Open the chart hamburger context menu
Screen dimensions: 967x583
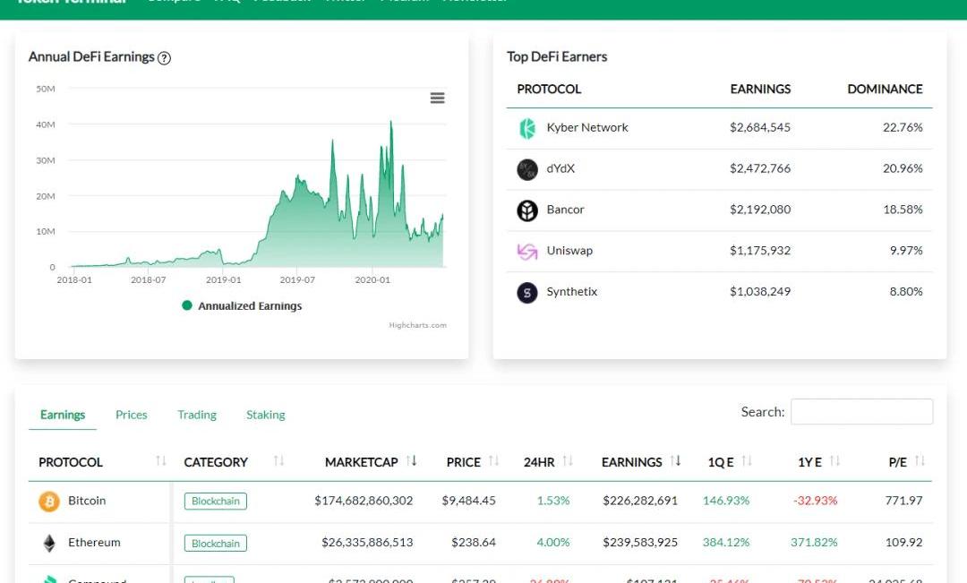coord(437,98)
